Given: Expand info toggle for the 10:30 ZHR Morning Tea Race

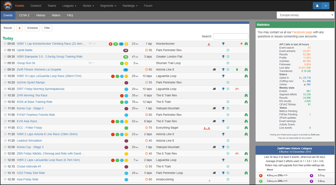Looking at the screenshot, I should coord(5,95).
